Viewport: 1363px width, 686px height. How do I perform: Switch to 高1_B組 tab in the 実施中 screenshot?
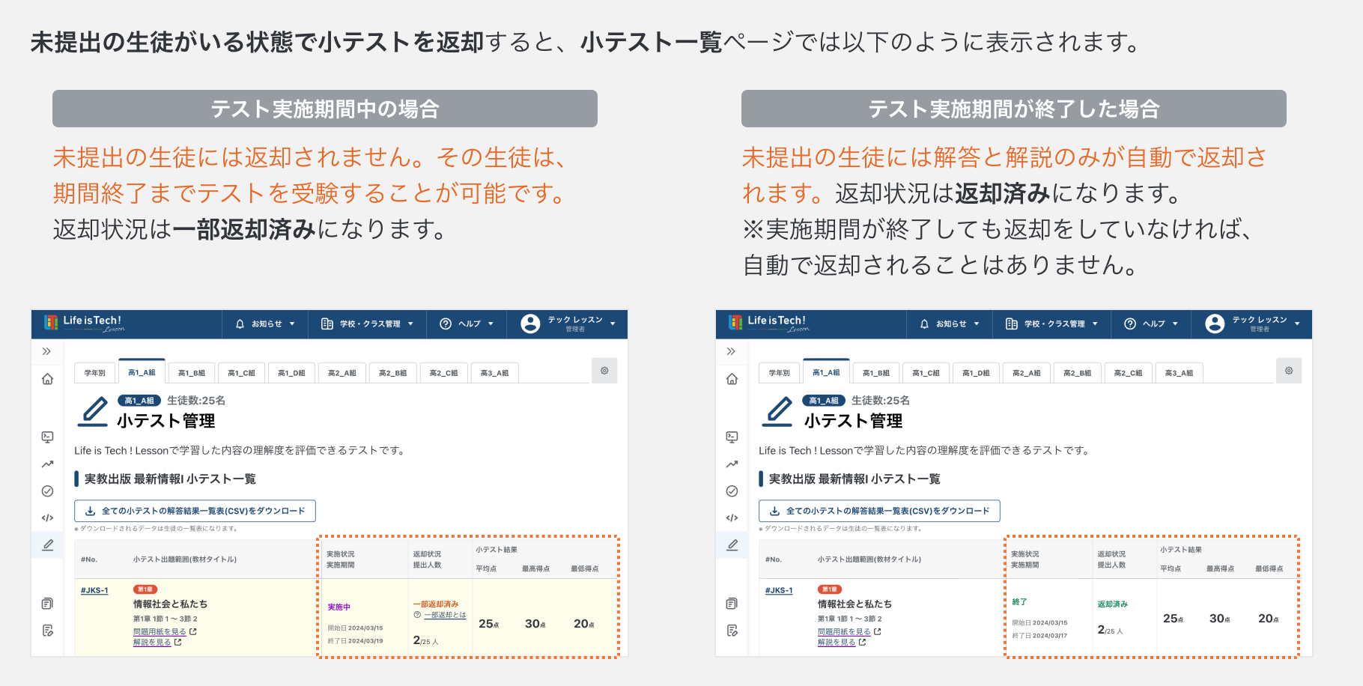[192, 373]
